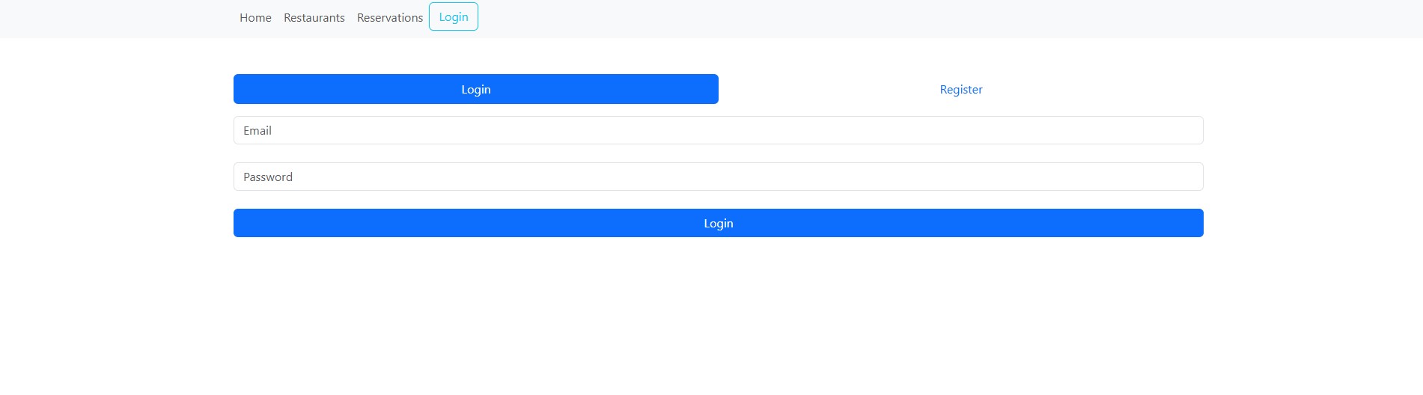Open the Home page from the navbar
This screenshot has height=395, width=1423.
click(255, 18)
